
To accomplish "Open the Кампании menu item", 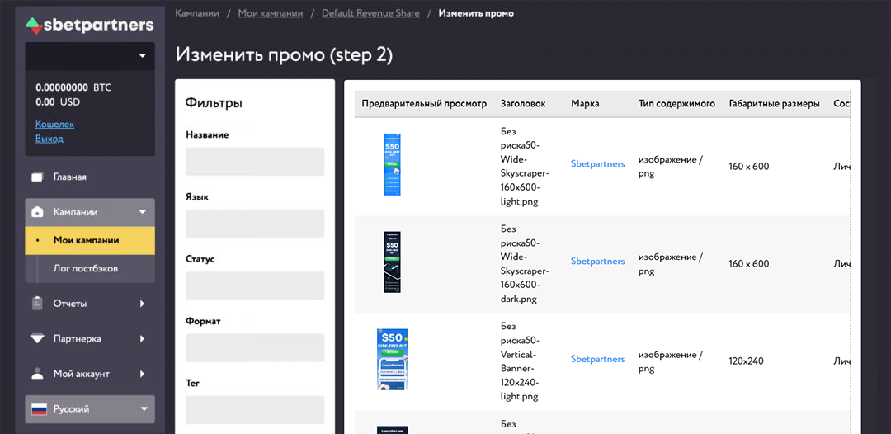I will (90, 212).
